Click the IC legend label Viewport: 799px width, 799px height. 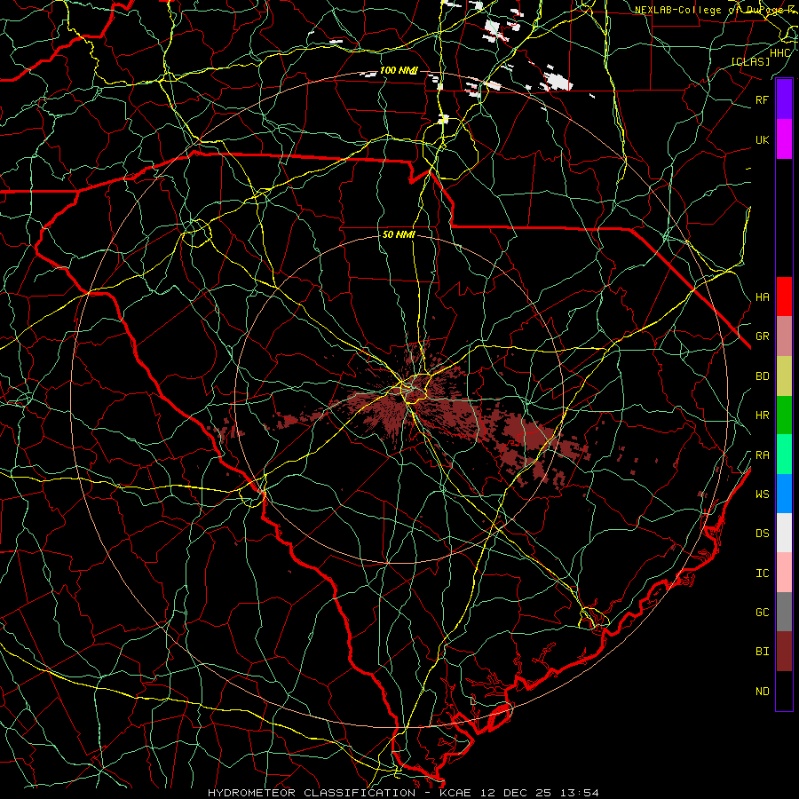click(762, 574)
